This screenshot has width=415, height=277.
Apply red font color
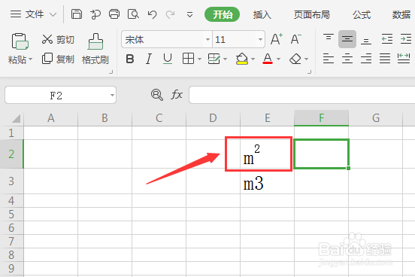point(268,59)
